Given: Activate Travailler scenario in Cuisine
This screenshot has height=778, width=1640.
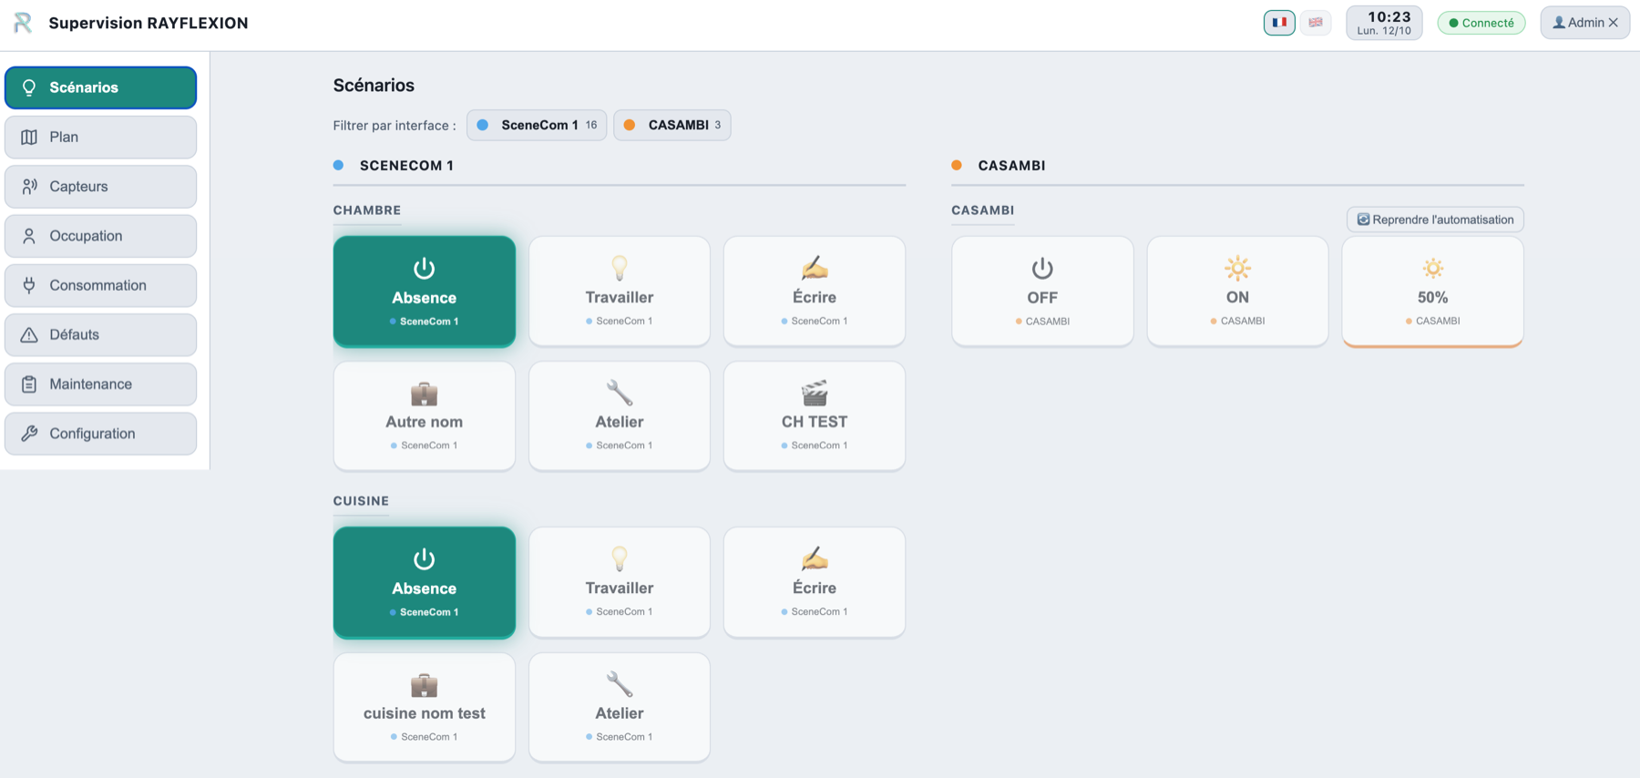Looking at the screenshot, I should click(620, 582).
